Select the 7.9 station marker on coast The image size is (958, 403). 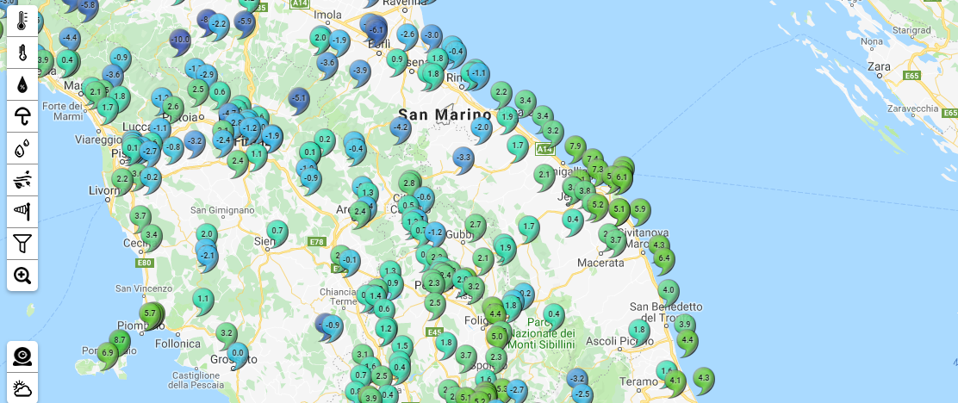pyautogui.click(x=575, y=146)
